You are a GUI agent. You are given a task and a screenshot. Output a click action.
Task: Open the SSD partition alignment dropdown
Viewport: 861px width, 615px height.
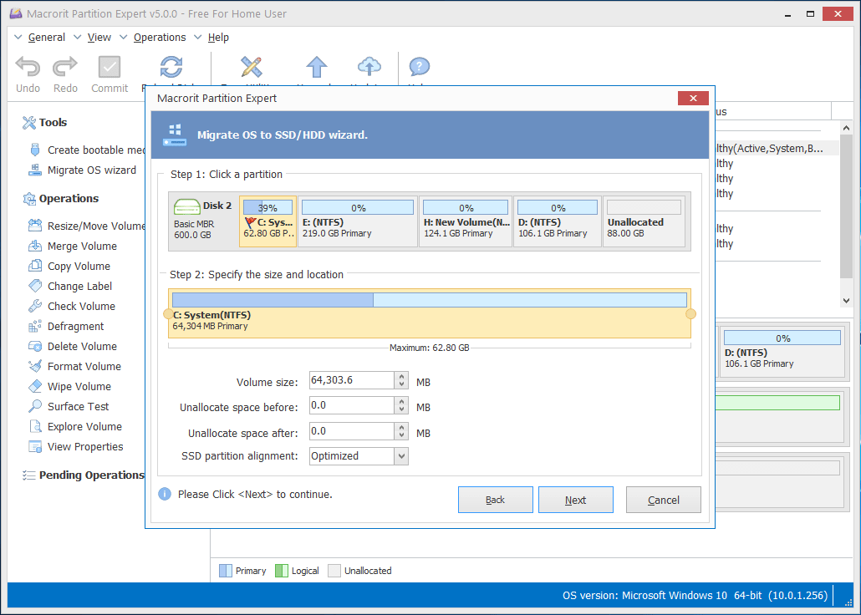tap(401, 456)
